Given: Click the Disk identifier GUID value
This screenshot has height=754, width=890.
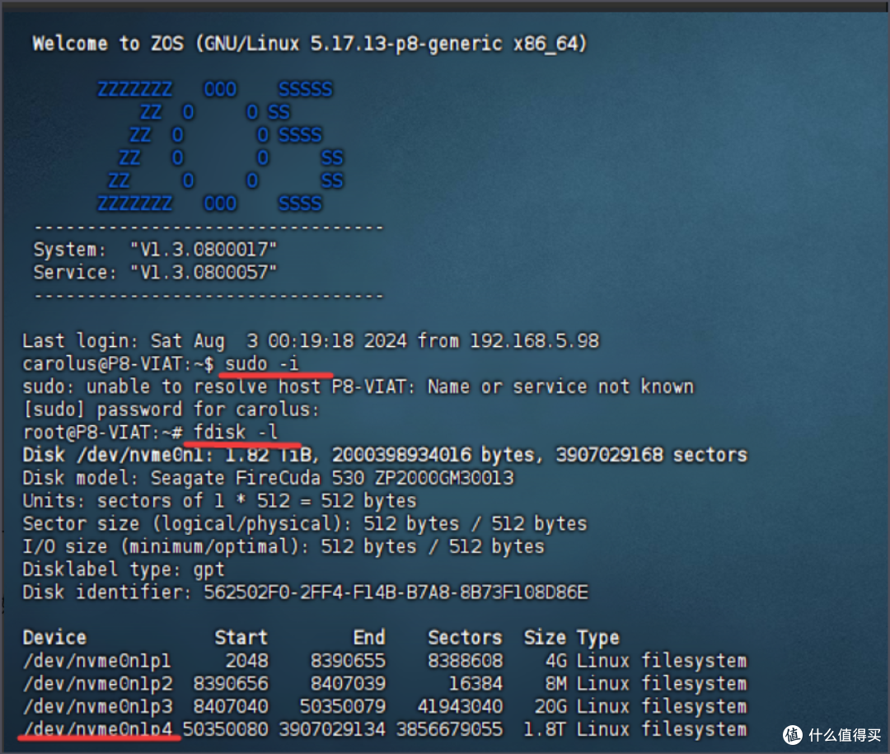Looking at the screenshot, I should click(396, 592).
